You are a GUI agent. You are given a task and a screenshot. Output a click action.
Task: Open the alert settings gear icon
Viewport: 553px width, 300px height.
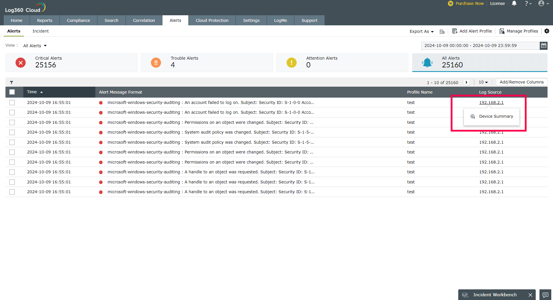coord(547,31)
